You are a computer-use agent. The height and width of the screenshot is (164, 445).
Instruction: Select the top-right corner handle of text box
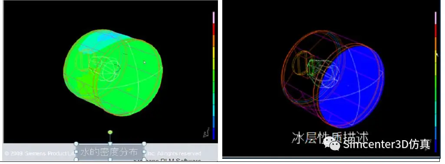pos(144,144)
